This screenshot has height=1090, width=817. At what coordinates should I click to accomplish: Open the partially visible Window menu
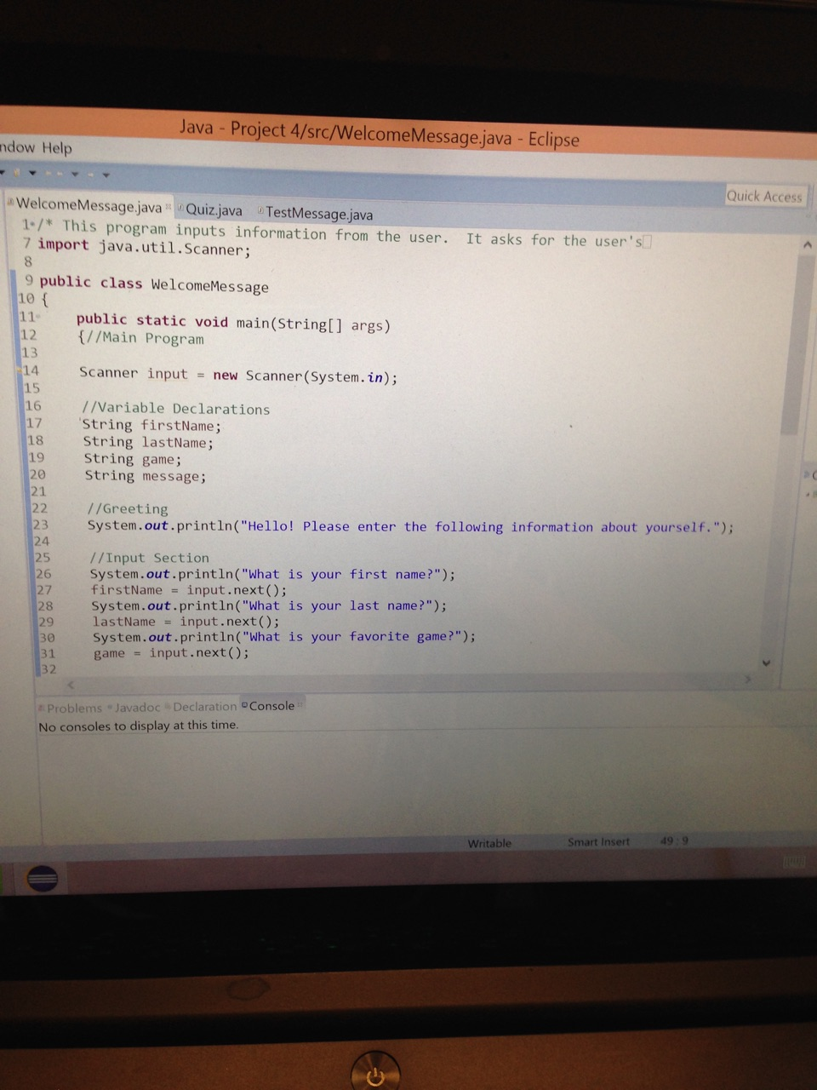coord(18,147)
